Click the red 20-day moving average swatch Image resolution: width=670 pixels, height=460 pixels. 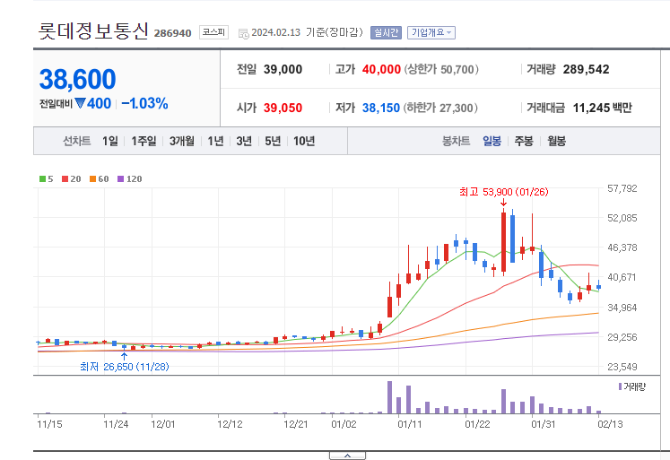coord(65,179)
